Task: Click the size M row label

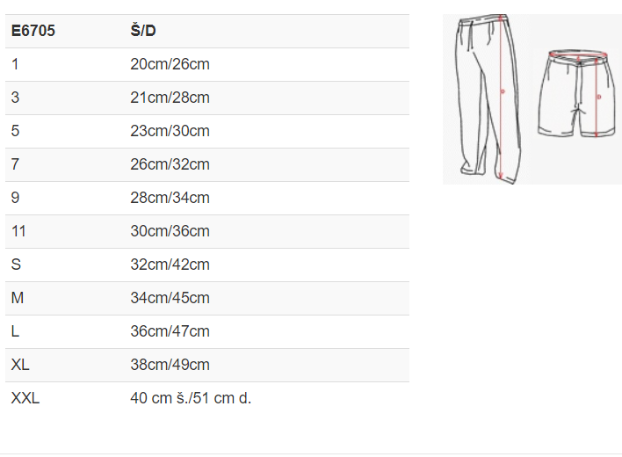Action: click(18, 298)
